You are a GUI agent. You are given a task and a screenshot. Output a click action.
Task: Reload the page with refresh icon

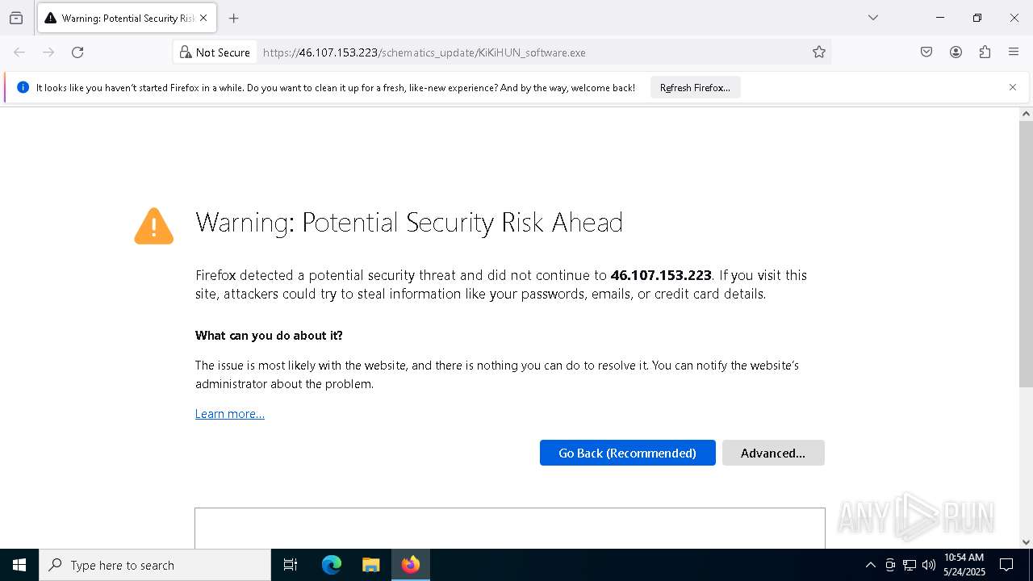tap(77, 52)
